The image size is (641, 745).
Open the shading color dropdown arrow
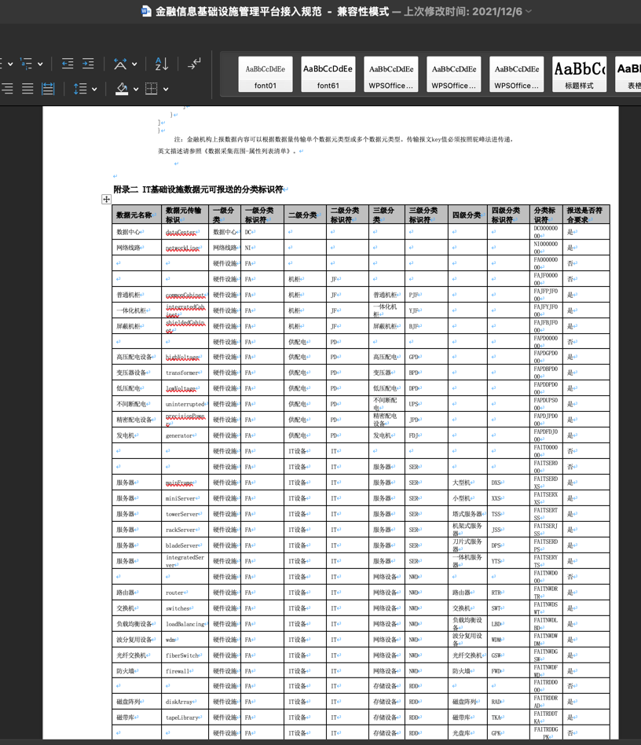point(136,89)
